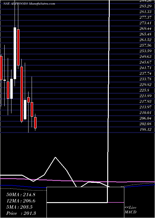
Task: Click the 253.59 price axis label
Action: [x=145, y=51]
